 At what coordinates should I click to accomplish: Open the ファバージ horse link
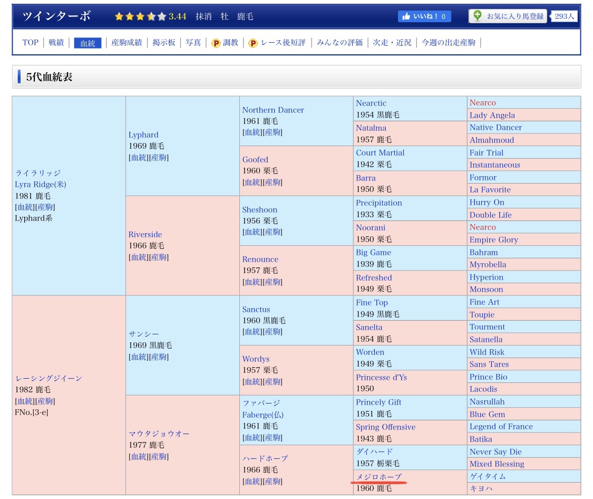coord(261,404)
